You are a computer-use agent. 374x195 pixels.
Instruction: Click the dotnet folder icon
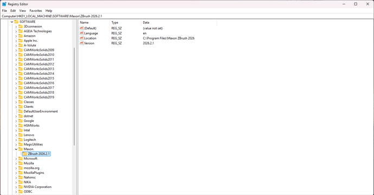point(21,116)
